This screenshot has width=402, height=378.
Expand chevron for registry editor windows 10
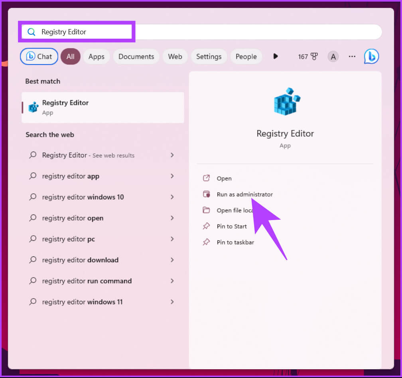[x=172, y=197]
